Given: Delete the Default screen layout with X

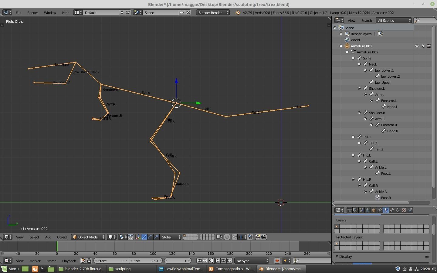Looking at the screenshot, I should [128, 12].
